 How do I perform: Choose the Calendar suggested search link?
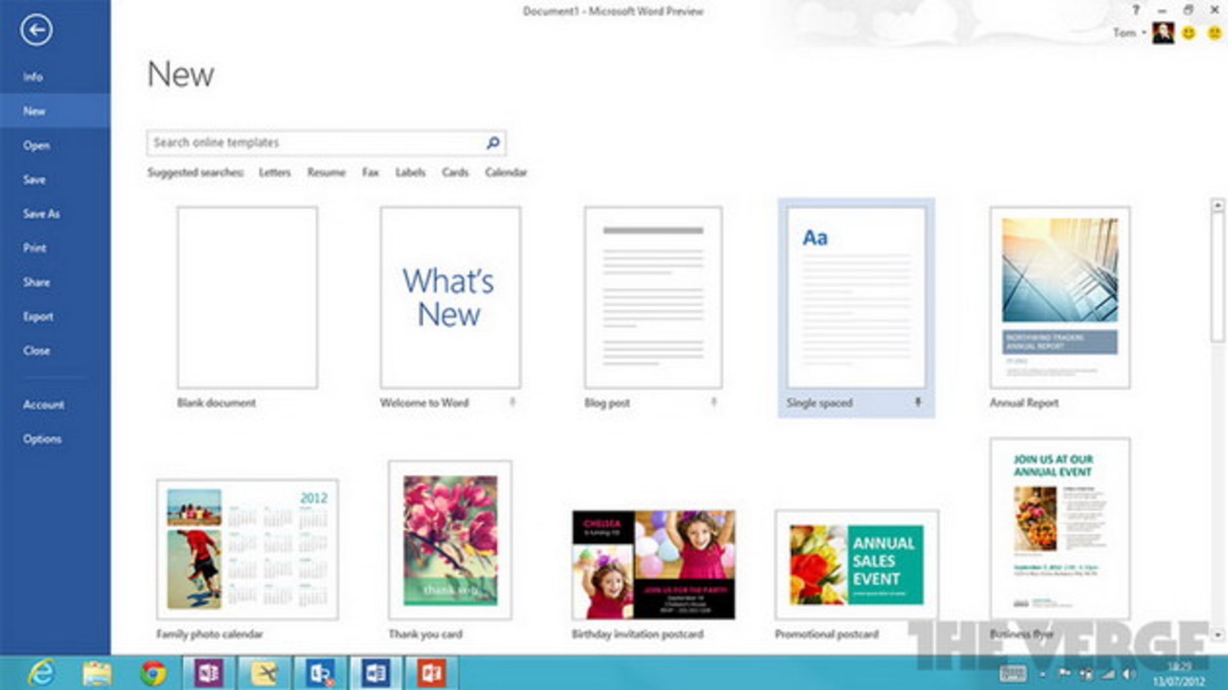click(505, 173)
